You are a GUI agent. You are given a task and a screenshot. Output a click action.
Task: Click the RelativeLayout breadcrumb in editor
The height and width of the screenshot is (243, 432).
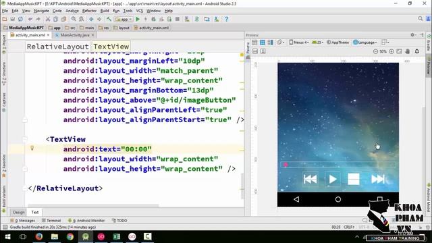[x=57, y=47]
